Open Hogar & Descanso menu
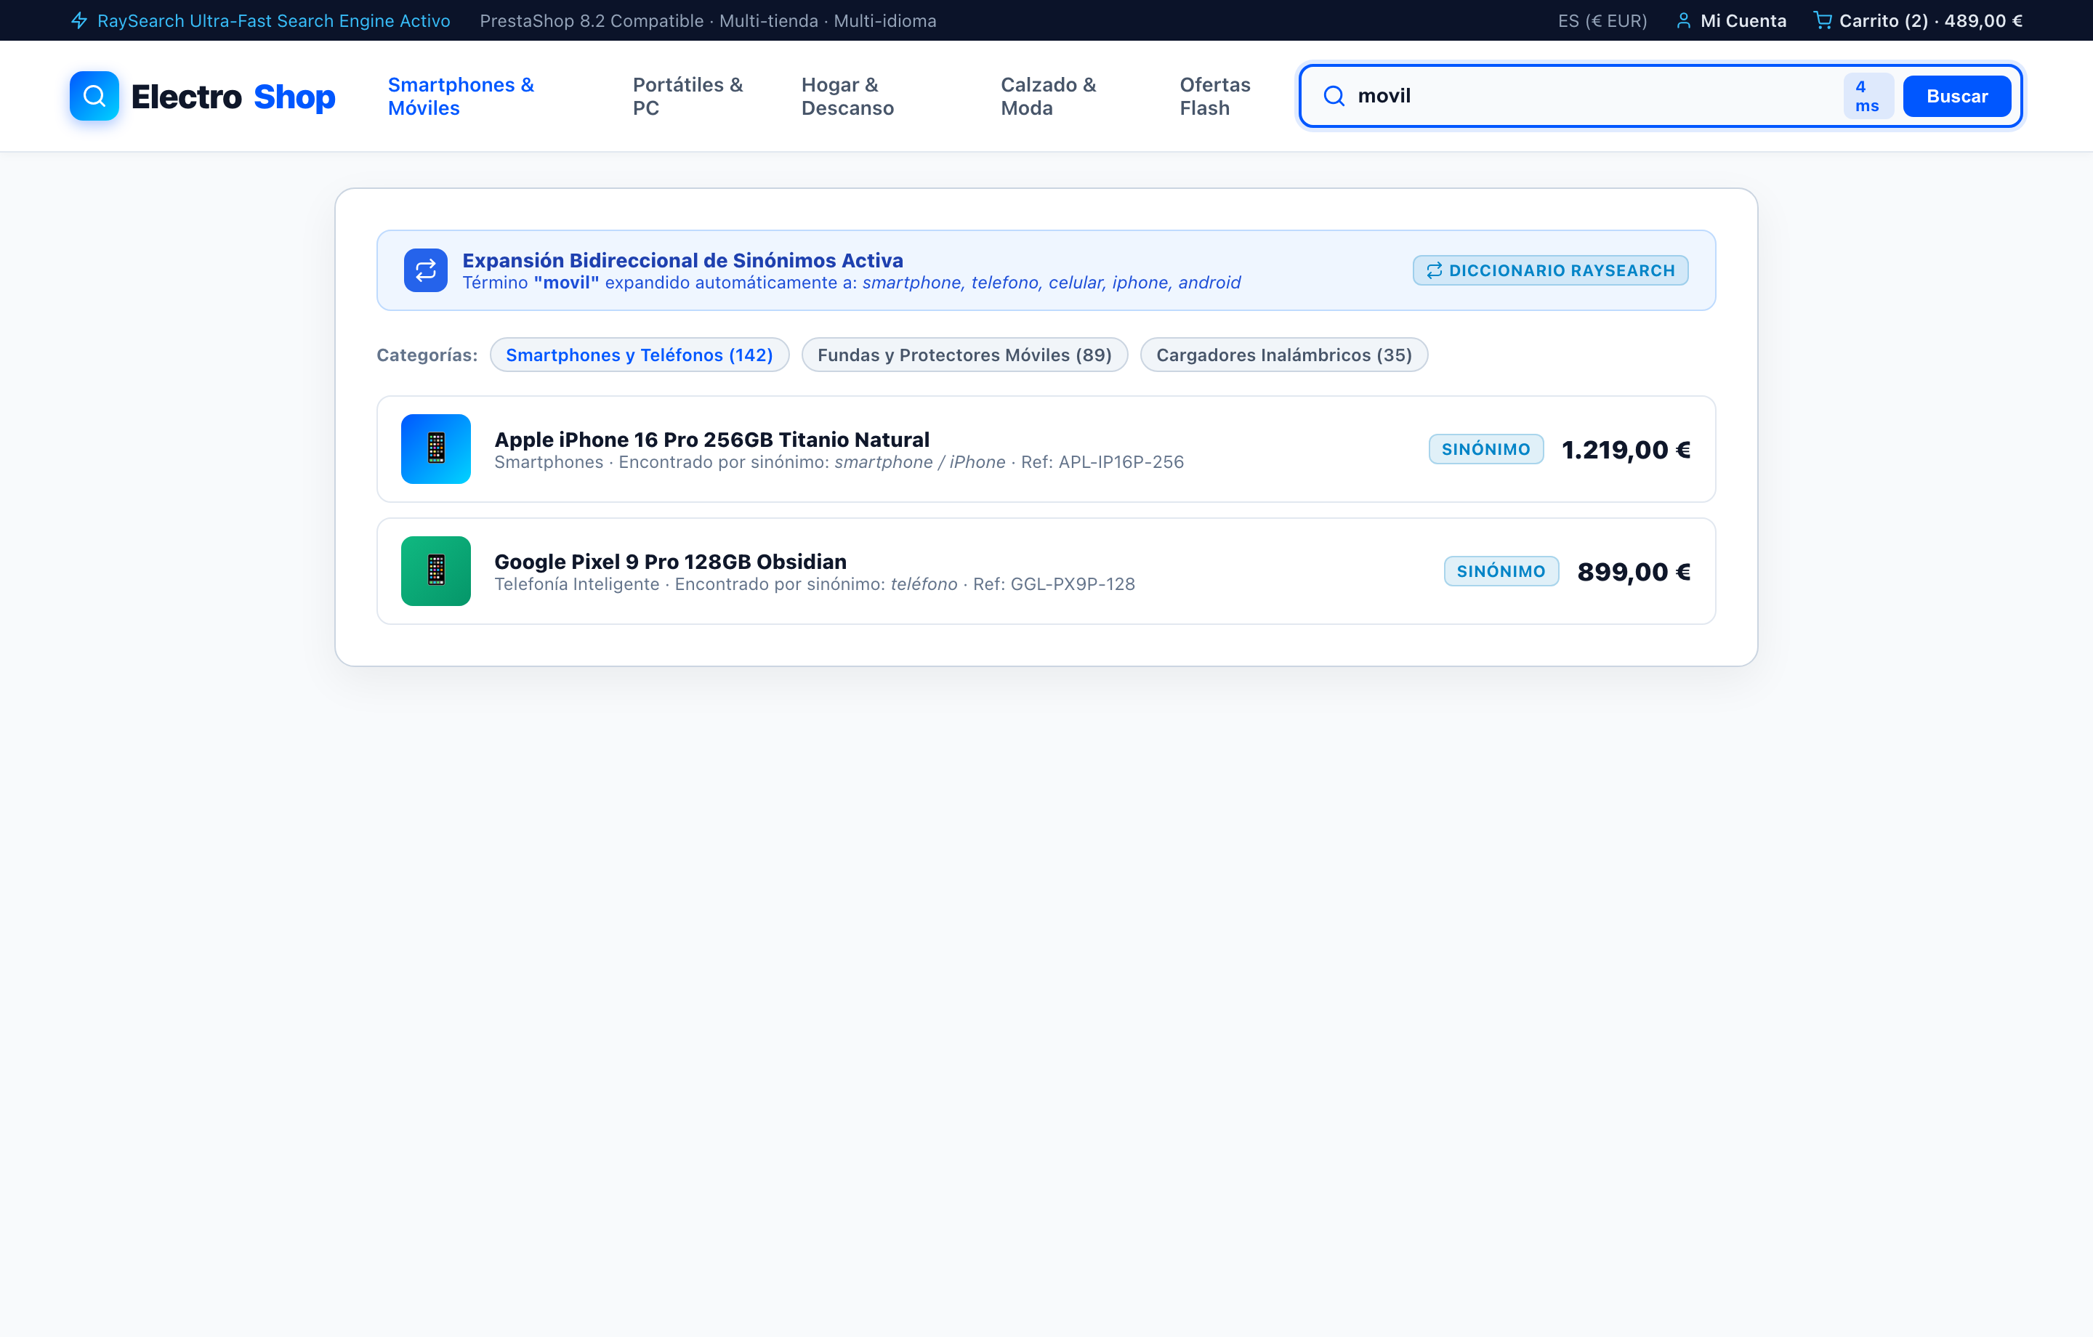The height and width of the screenshot is (1337, 2093). (847, 97)
